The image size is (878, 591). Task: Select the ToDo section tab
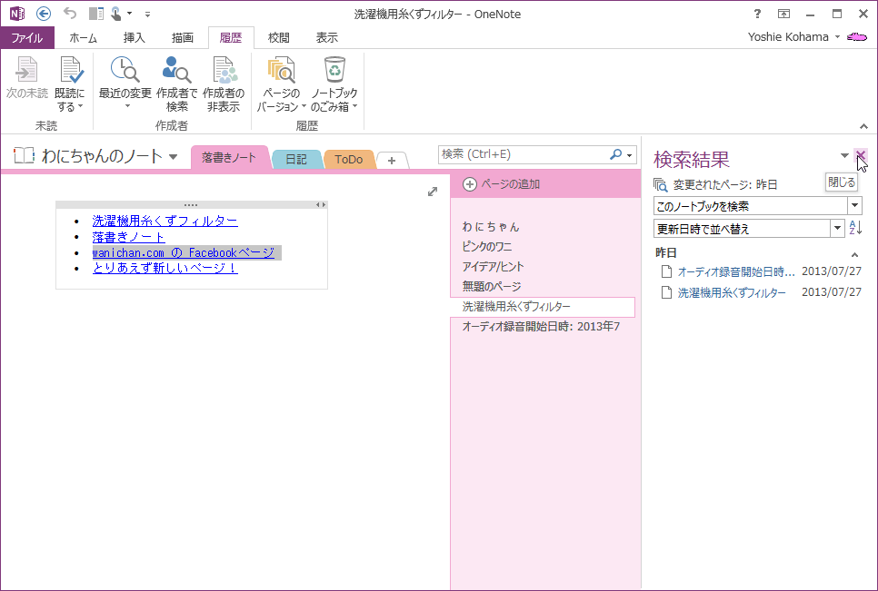[348, 160]
